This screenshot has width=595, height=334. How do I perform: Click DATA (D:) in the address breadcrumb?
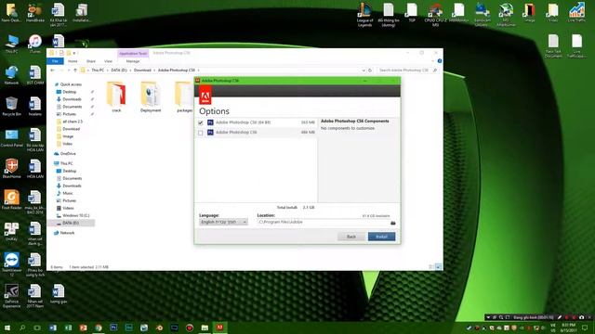119,71
